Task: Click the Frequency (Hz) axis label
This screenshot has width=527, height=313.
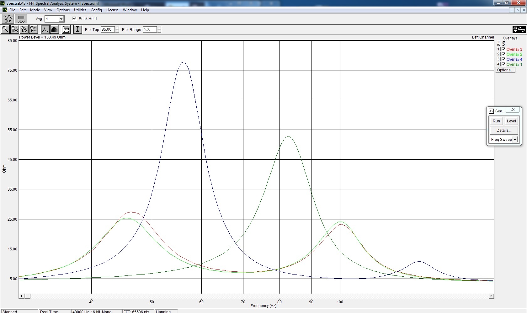Action: pos(263,306)
